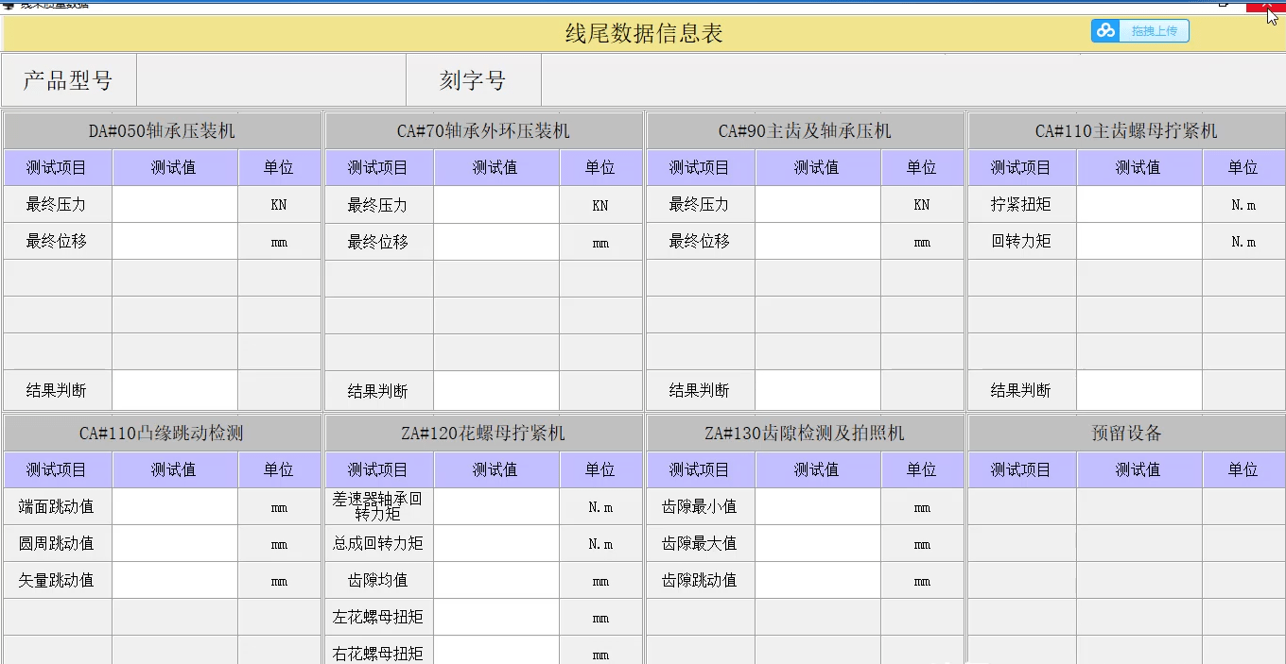Click the 端面跳动值 value field
This screenshot has height=664, width=1286.
(x=175, y=506)
